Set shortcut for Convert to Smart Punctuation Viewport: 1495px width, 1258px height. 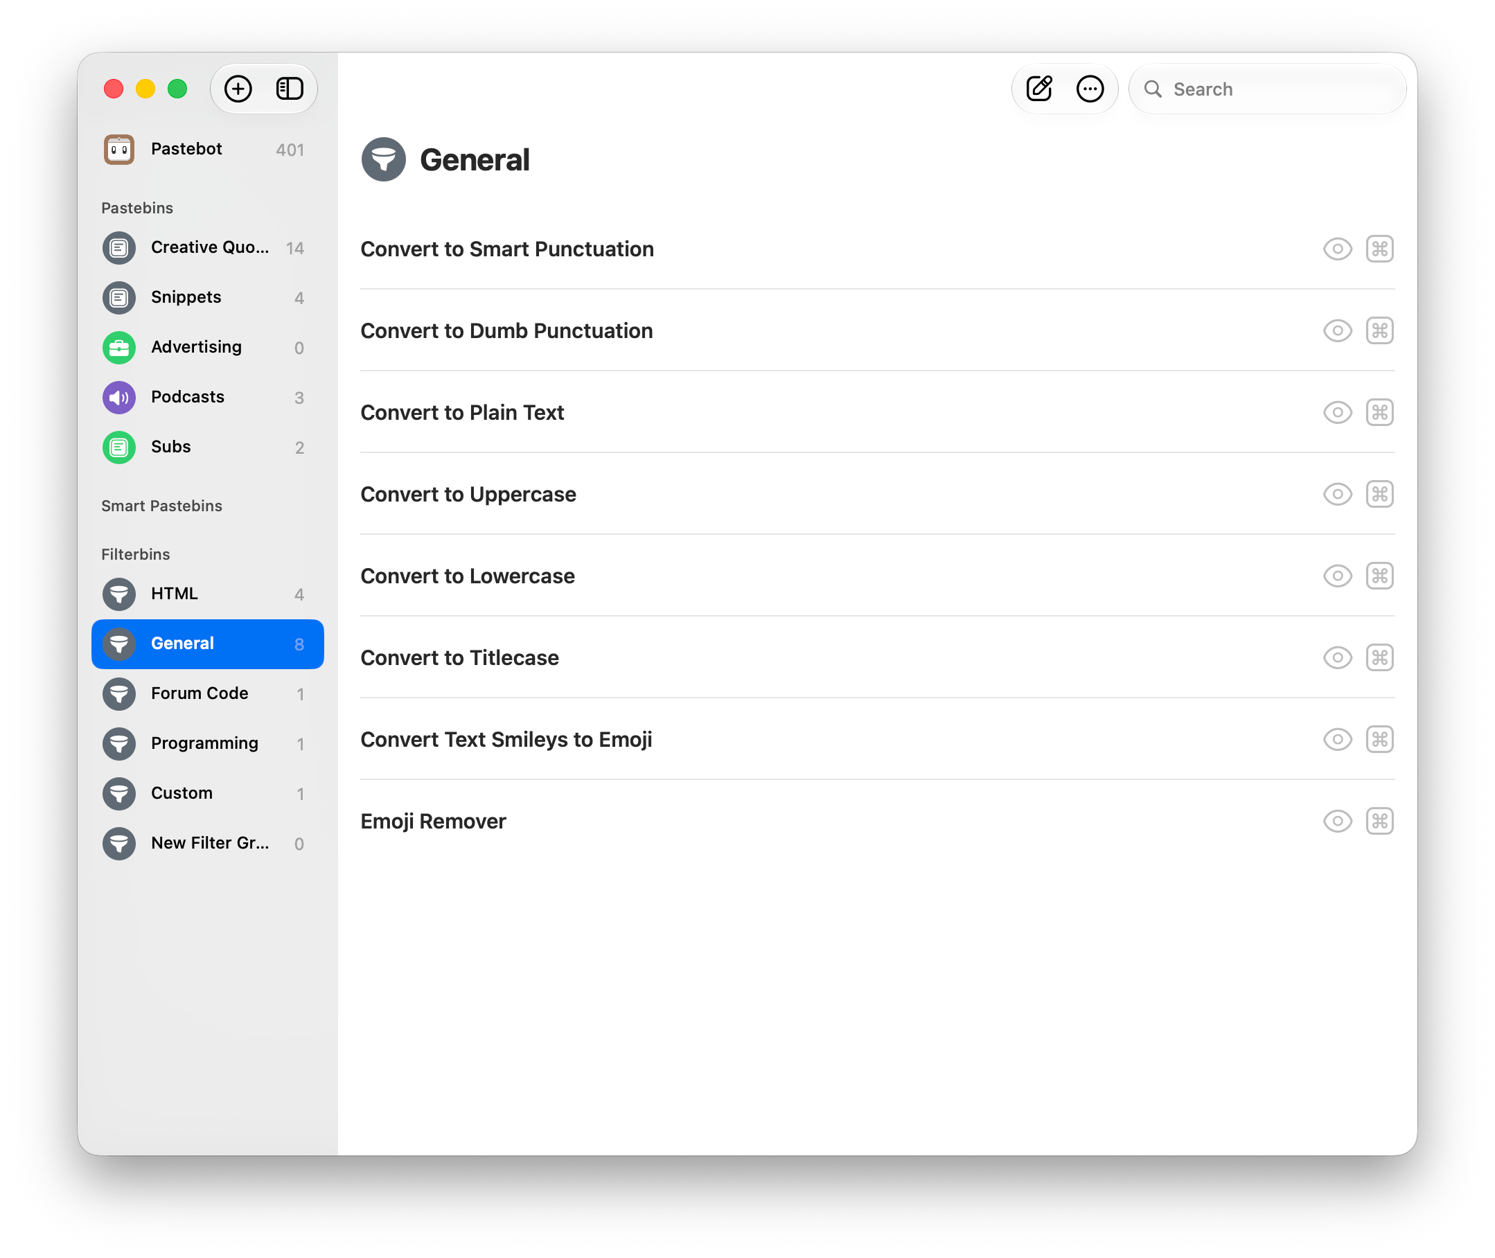coord(1379,249)
